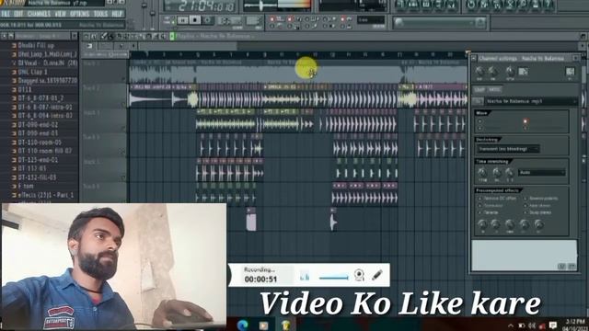
Task: Open the playlist options menu arrow
Action: pyautogui.click(x=87, y=37)
